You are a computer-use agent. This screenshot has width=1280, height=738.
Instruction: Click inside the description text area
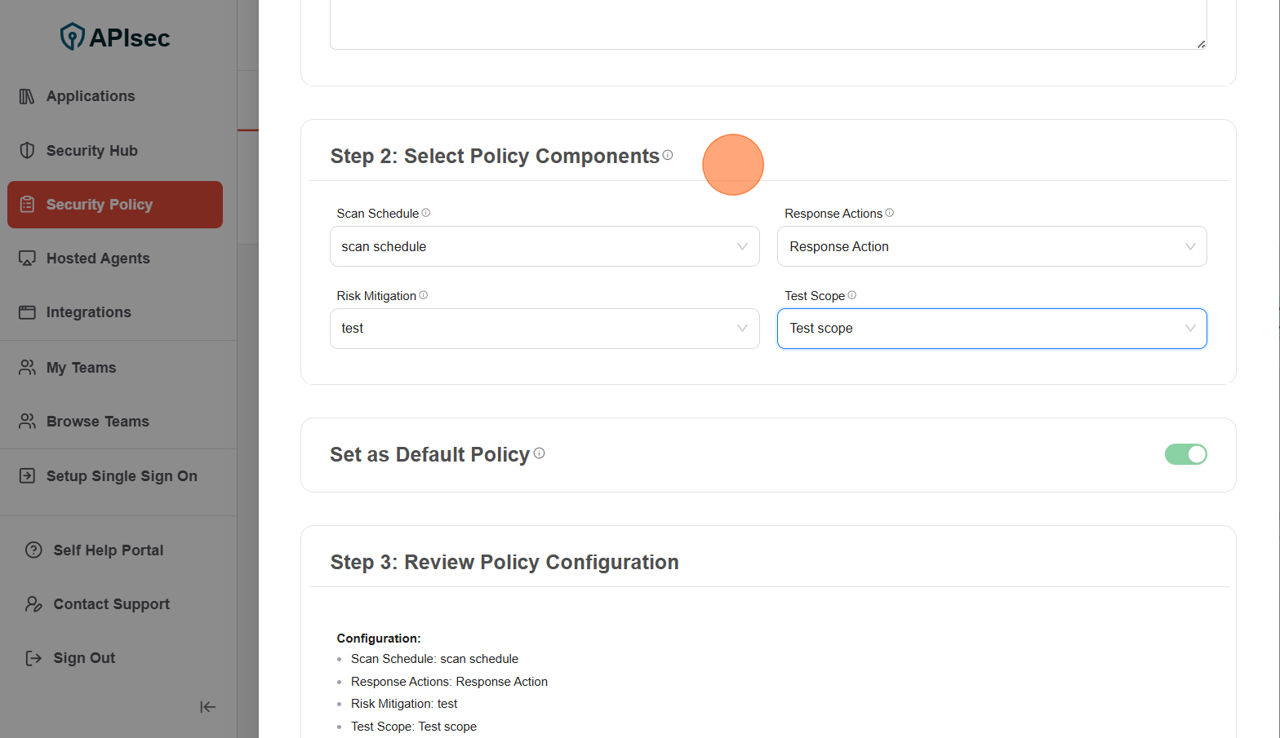[767, 24]
